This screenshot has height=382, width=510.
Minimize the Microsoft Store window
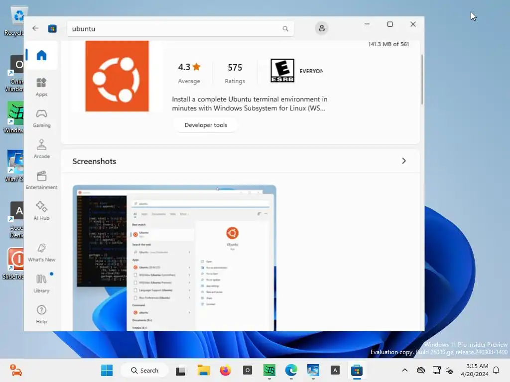point(367,24)
